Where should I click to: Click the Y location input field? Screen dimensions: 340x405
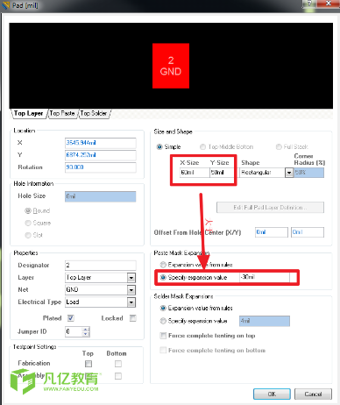[x=100, y=155]
